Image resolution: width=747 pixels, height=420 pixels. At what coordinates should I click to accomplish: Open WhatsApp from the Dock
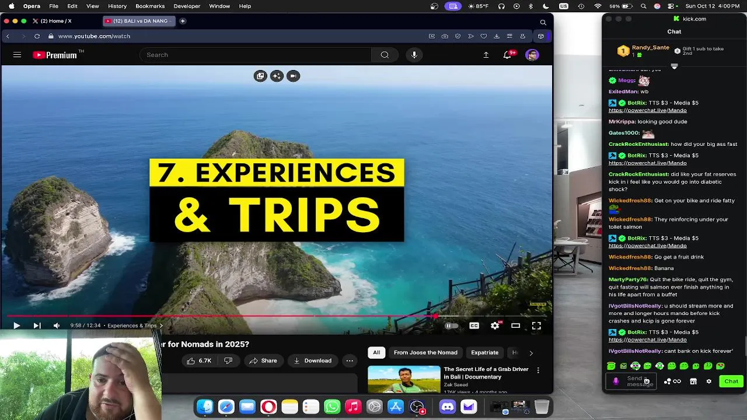(x=332, y=407)
